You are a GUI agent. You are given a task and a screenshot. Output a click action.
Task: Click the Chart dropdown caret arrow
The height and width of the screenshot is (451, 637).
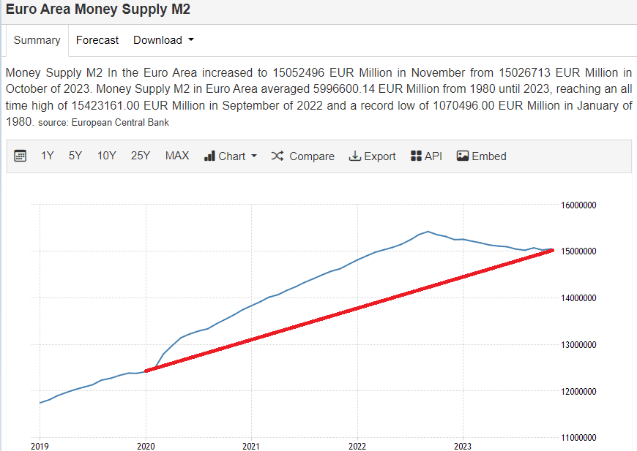click(x=254, y=156)
